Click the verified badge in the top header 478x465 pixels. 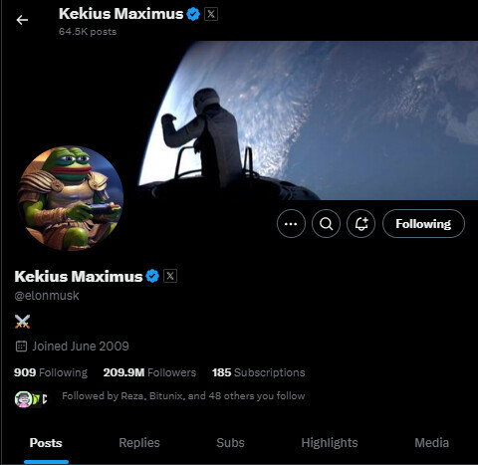coord(193,14)
